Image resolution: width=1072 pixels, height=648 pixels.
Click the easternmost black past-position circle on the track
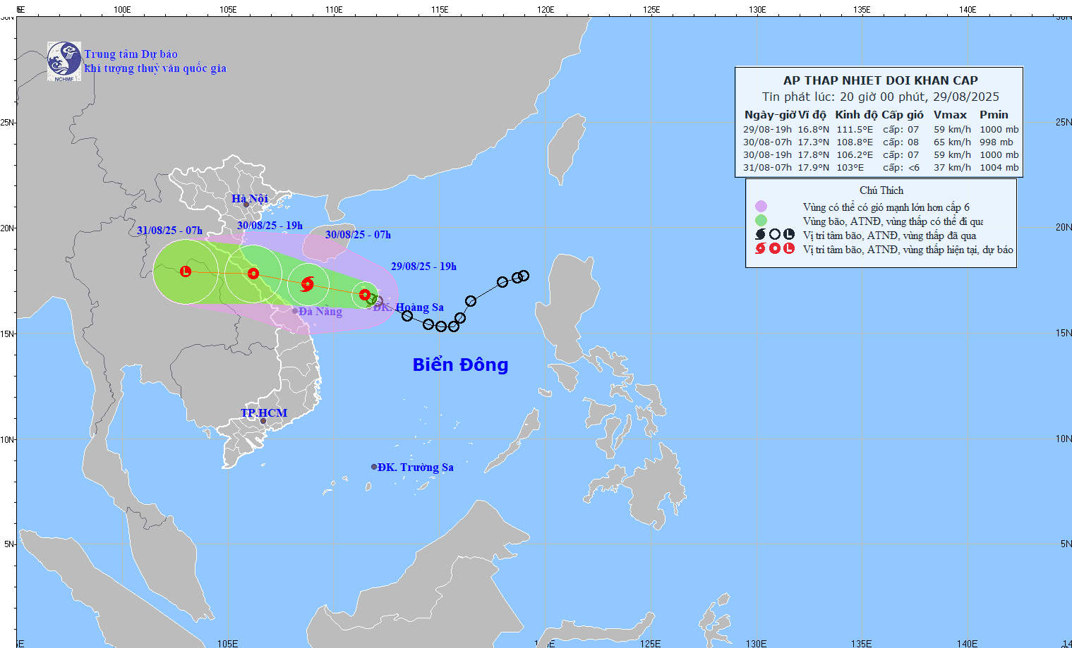522,276
